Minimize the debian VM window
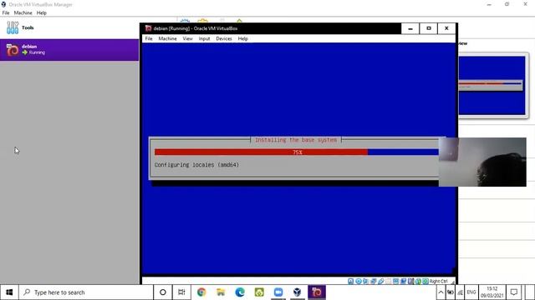 tap(410, 28)
